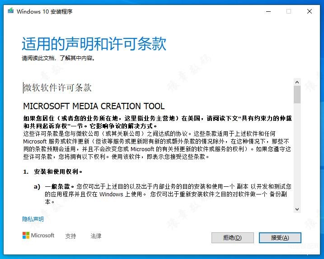Click the empty scrollbar track below the thumb
This screenshot has width=324, height=259.
pyautogui.click(x=297, y=158)
